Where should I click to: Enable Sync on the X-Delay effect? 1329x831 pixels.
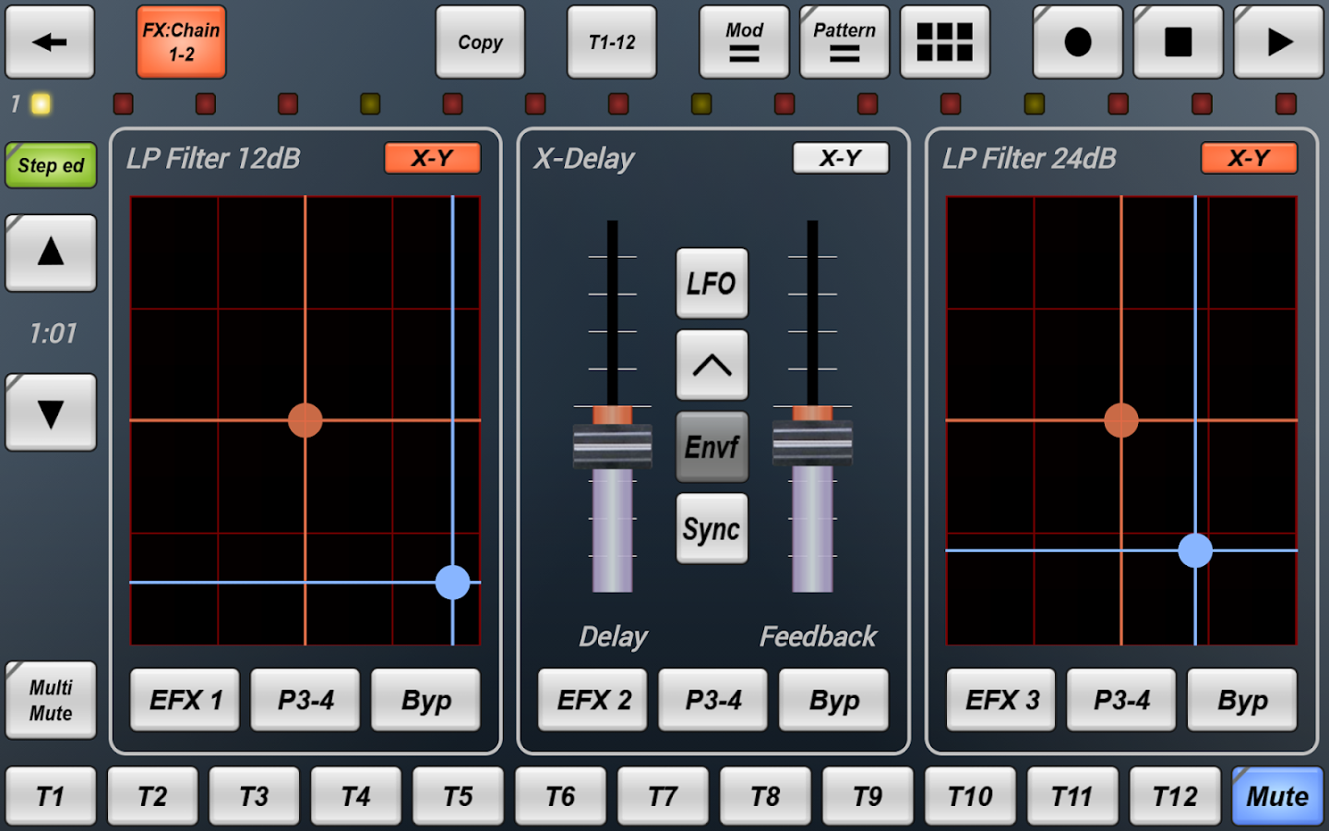pos(712,528)
